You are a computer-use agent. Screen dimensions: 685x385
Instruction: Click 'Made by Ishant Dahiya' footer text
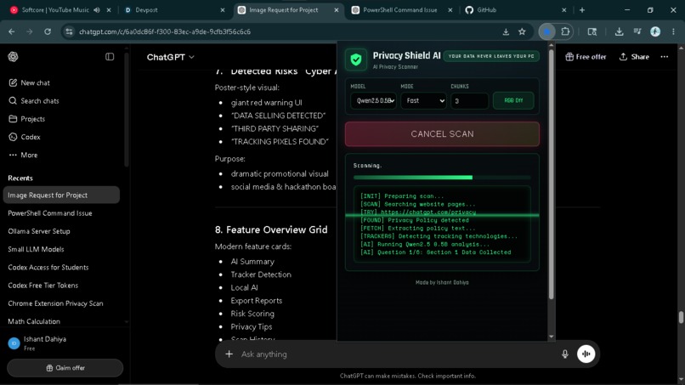coord(442,282)
